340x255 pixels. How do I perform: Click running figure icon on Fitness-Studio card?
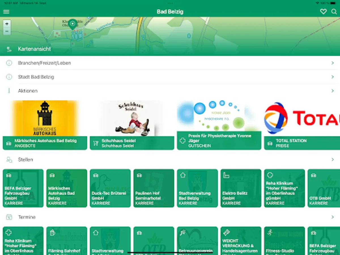tap(270, 233)
